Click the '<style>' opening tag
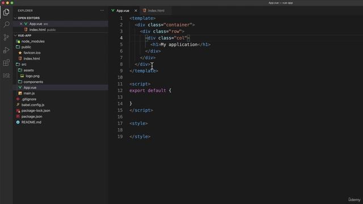Viewport: 363px width, 204px height. [138, 124]
